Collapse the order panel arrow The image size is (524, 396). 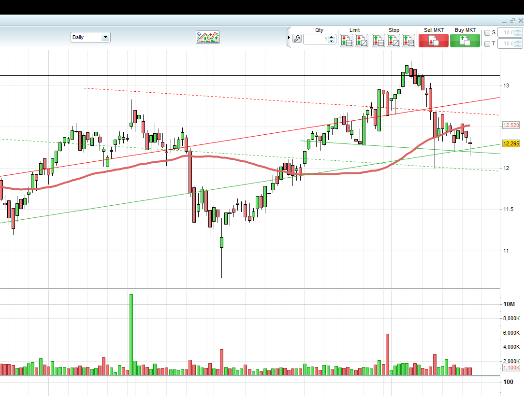[289, 37]
